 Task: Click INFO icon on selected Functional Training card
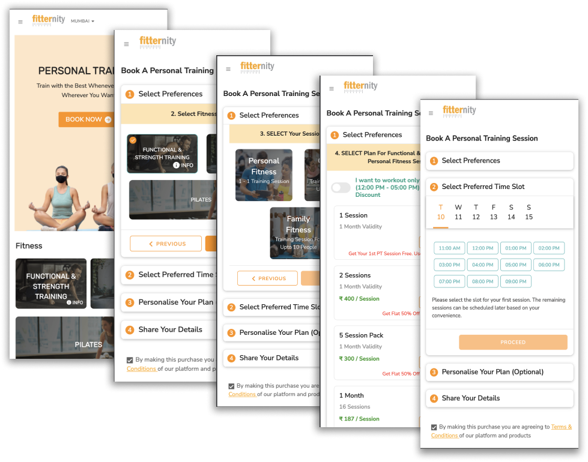coord(183,165)
